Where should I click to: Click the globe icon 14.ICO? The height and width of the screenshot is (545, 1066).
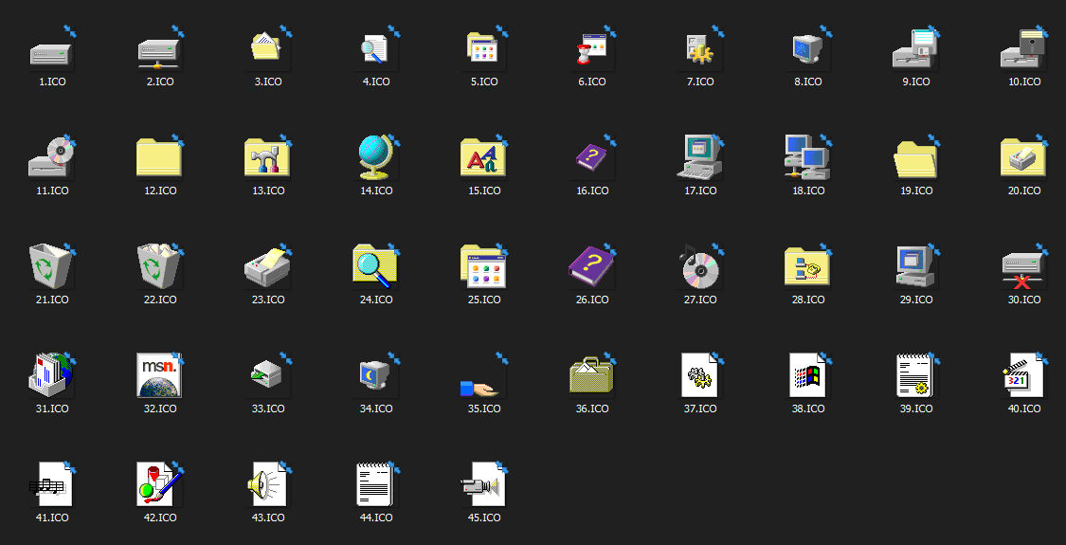coord(375,157)
